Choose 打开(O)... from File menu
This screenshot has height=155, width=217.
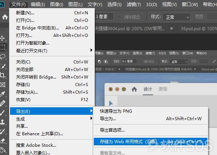coord(52,20)
